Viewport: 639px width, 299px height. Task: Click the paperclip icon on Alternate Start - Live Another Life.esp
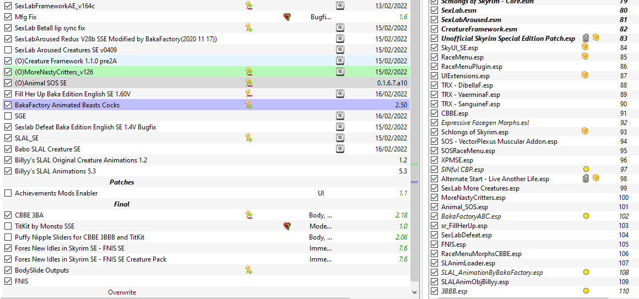tap(586, 178)
